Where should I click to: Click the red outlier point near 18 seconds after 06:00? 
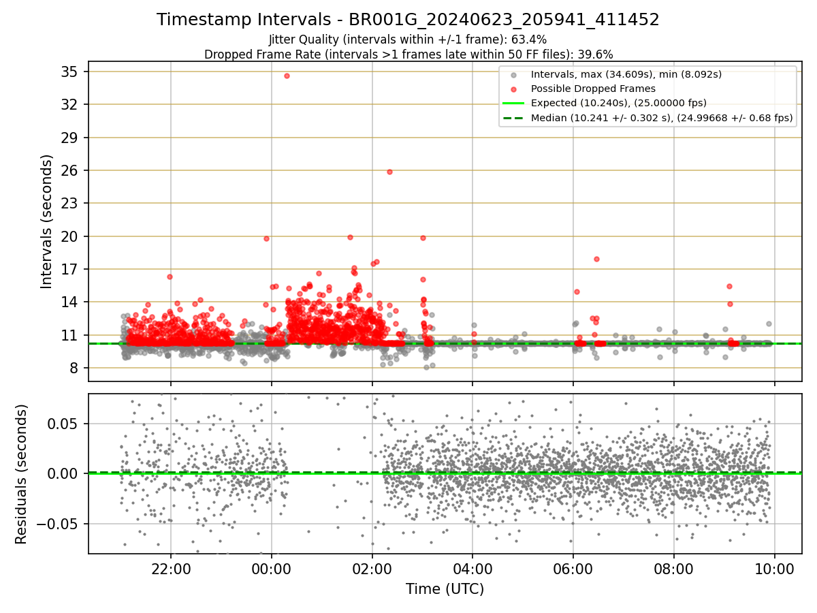pos(596,259)
